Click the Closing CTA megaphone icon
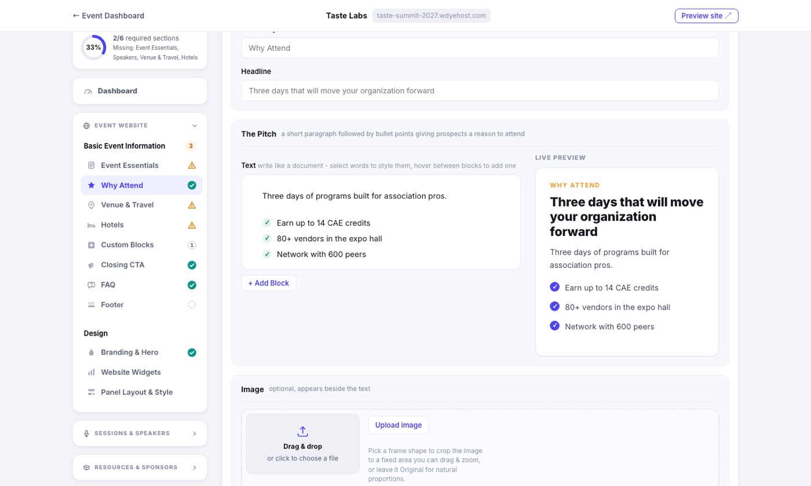 pyautogui.click(x=91, y=265)
